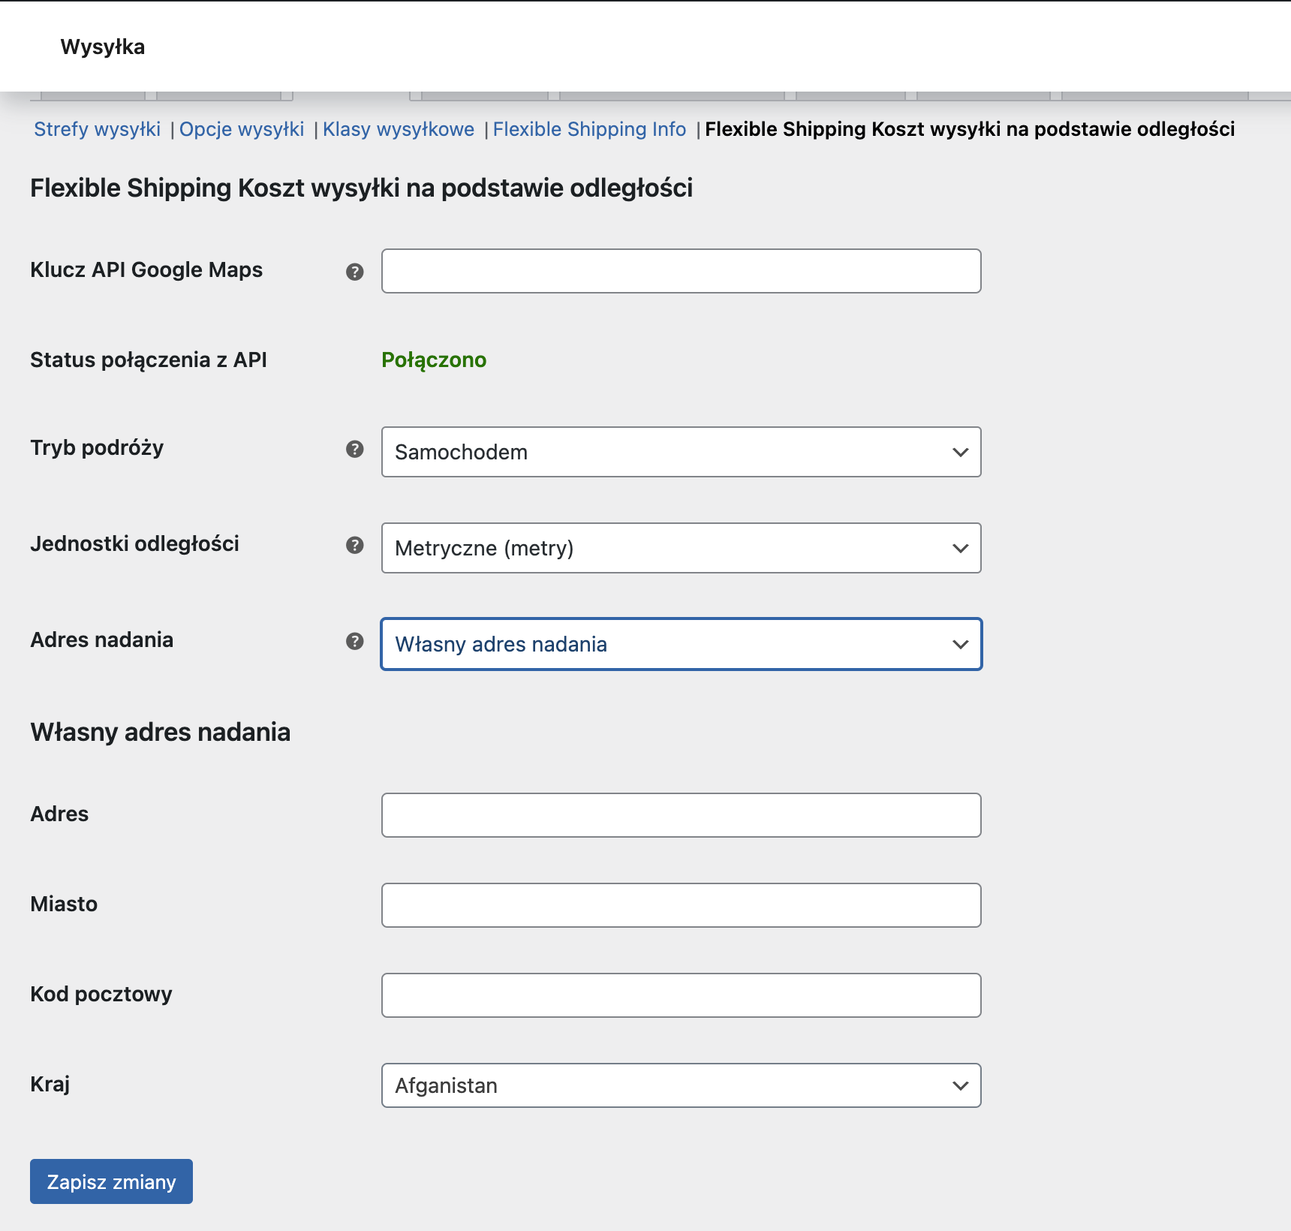
Task: Open the Tryb podróży dropdown showing Samochodem
Action: [x=682, y=452]
